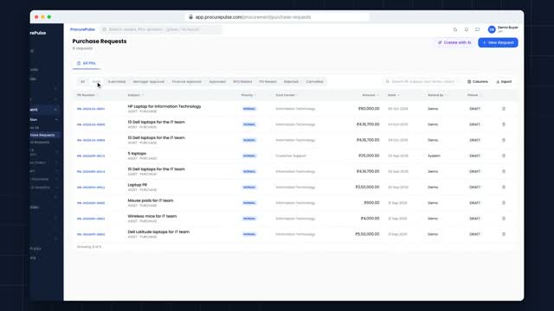Viewport: 554px width, 311px height.
Task: Click the "Mouse pads for IT team" subject
Action: click(x=151, y=200)
